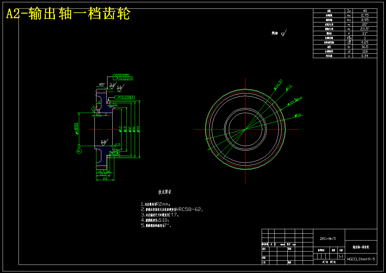
Task: Pick the "23.5°" pressure angle value
Action: pos(365,29)
